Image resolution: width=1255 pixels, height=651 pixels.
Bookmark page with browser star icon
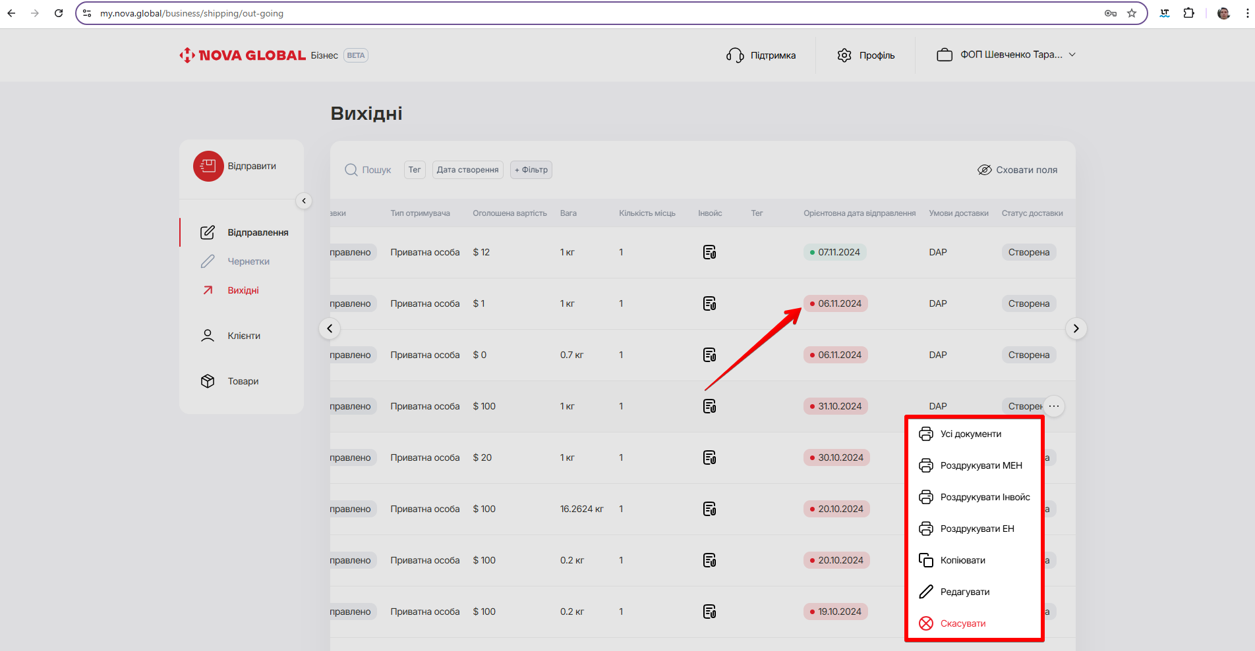point(1132,13)
